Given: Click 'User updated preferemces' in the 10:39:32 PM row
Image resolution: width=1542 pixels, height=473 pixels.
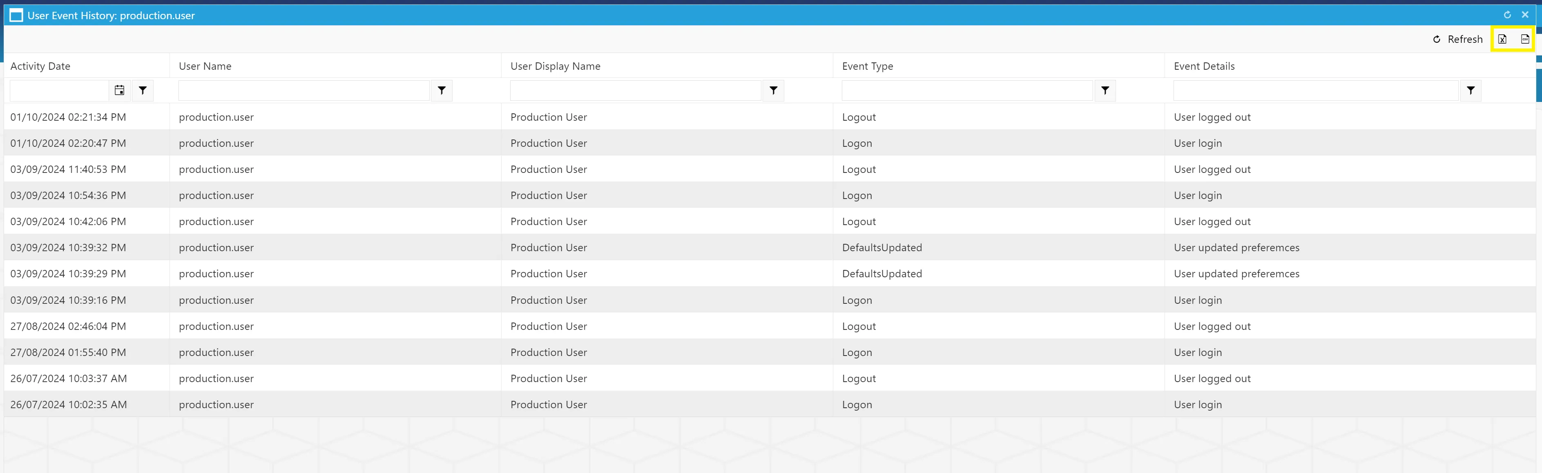Looking at the screenshot, I should point(1236,247).
